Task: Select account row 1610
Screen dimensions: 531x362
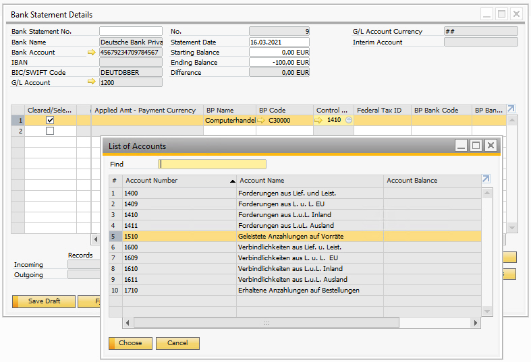Action: [x=295, y=269]
